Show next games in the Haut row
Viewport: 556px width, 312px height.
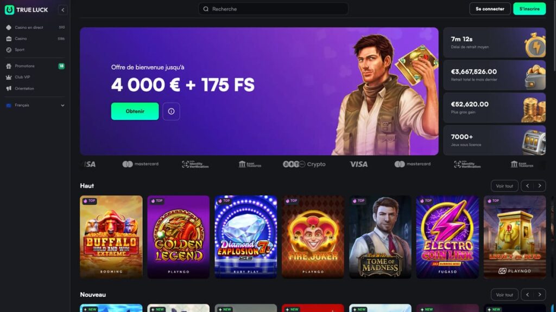(540, 186)
